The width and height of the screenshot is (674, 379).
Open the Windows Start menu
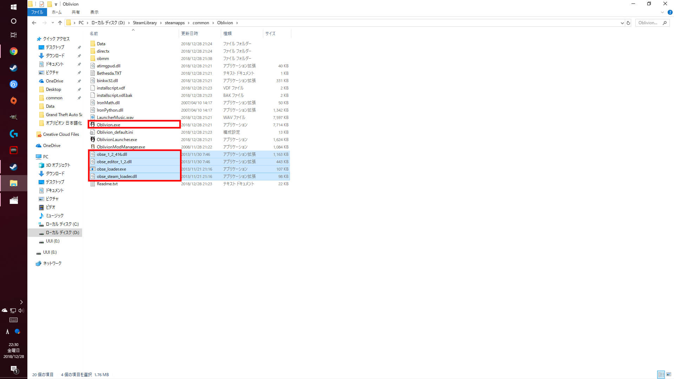click(13, 7)
